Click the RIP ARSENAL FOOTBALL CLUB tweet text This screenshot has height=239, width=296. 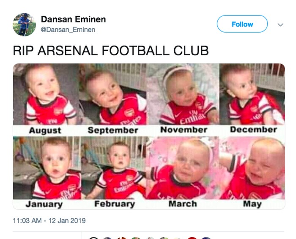pyautogui.click(x=111, y=51)
